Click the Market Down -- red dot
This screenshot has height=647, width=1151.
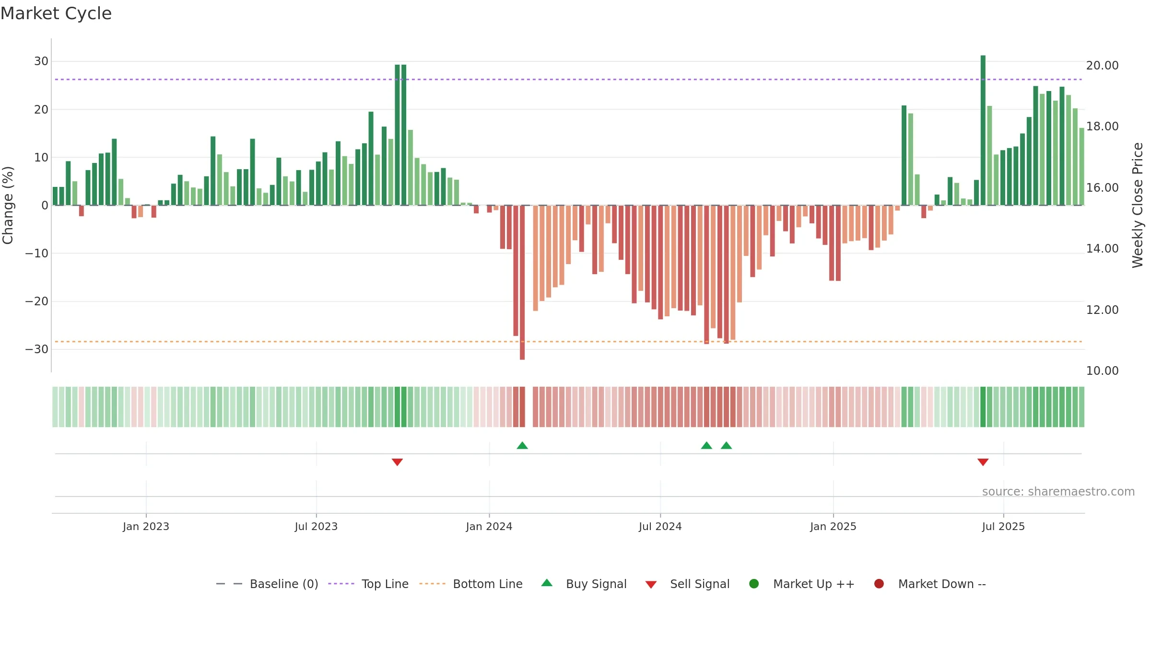[x=879, y=584]
